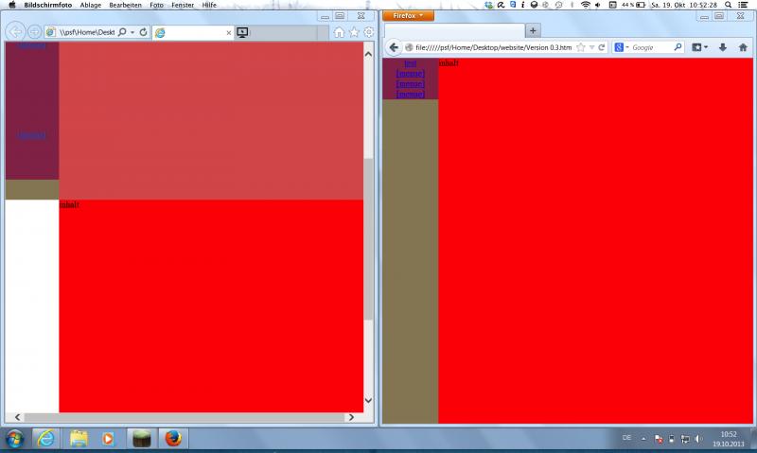Click the Firefox downloads arrow icon
Screen dimensions: 757x453
pos(723,47)
